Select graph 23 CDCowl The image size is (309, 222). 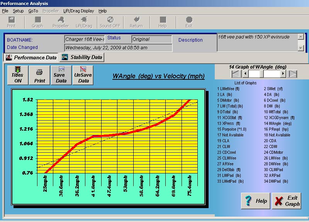click(x=226, y=152)
